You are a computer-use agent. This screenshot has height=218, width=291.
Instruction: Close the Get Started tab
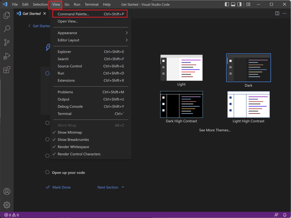(x=45, y=13)
